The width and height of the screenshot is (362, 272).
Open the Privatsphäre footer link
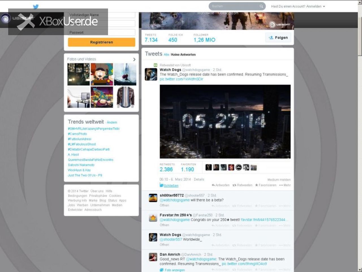[98, 196]
